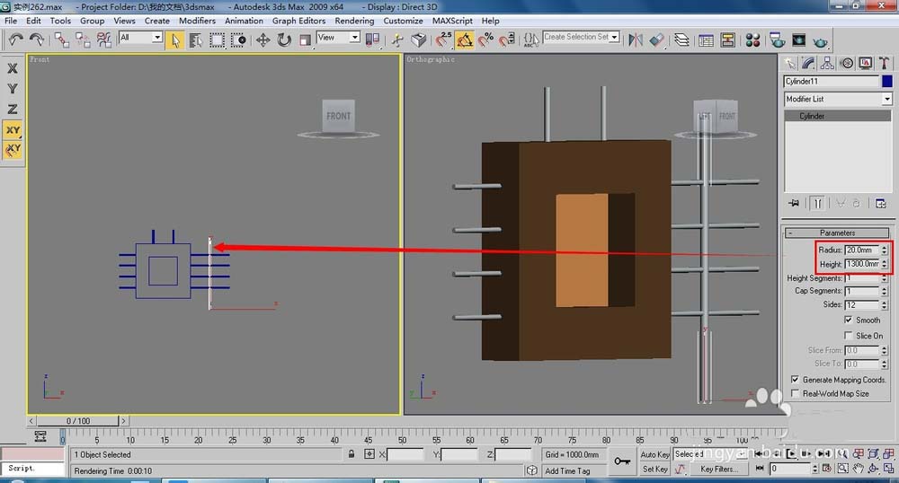Expand the Modifier List dropdown
This screenshot has width=899, height=483.
coord(838,99)
